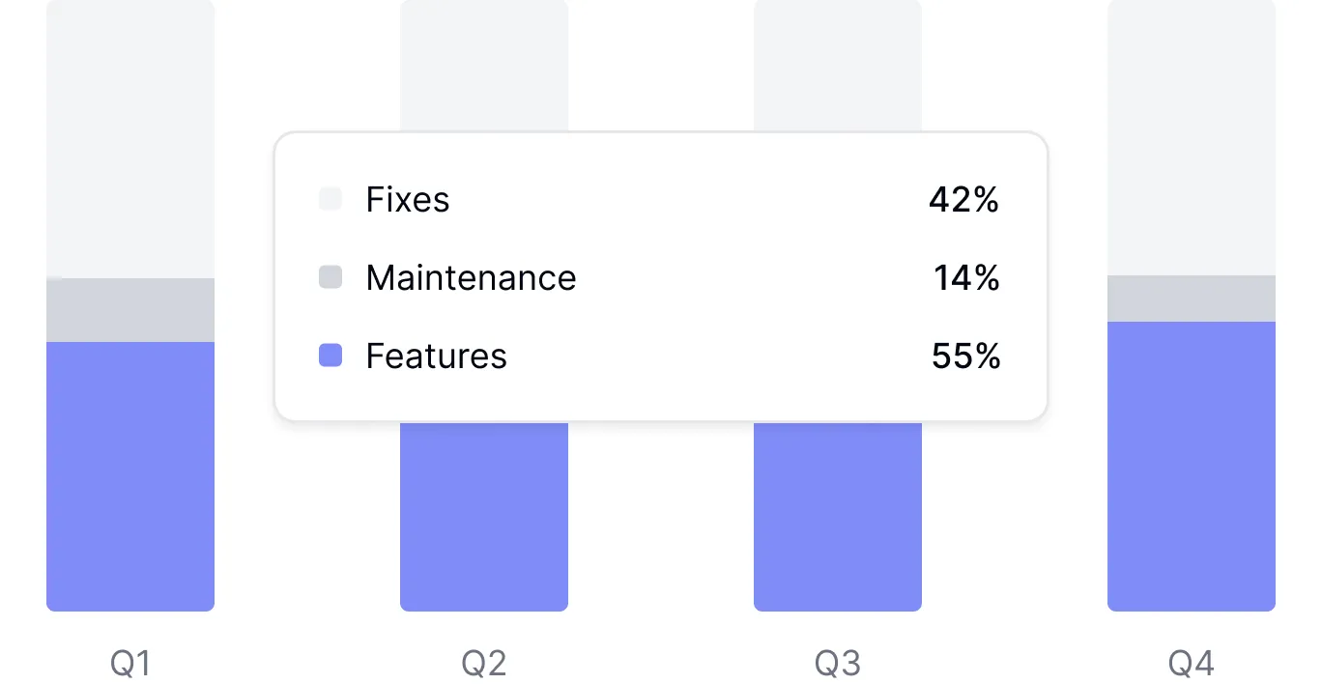Click the Q4 bar's blue Features segment
Image resolution: width=1322 pixels, height=684 pixels.
(x=1192, y=467)
